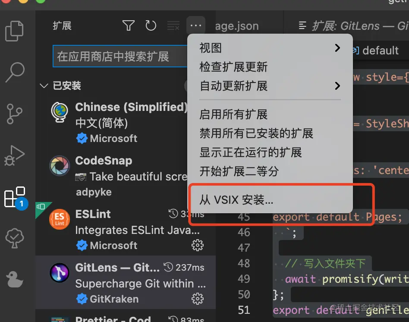Viewport: 409px width, 322px height.
Task: Choose 检查扩展更新 from menu
Action: tap(270, 67)
